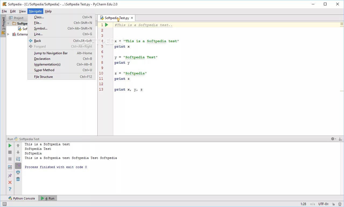Click the string "Softpedia Test" in line 7
The image size is (344, 207).
[x=140, y=57]
